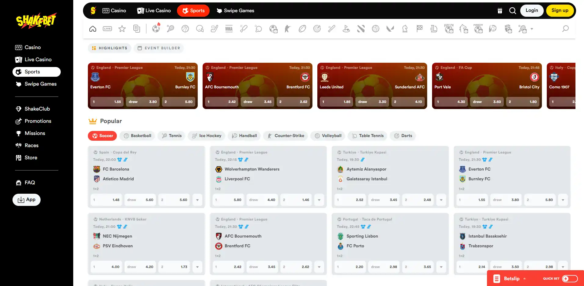The height and width of the screenshot is (286, 584).
Task: Expand more markets for Aytemiz Alanyaspor match
Action: click(441, 200)
